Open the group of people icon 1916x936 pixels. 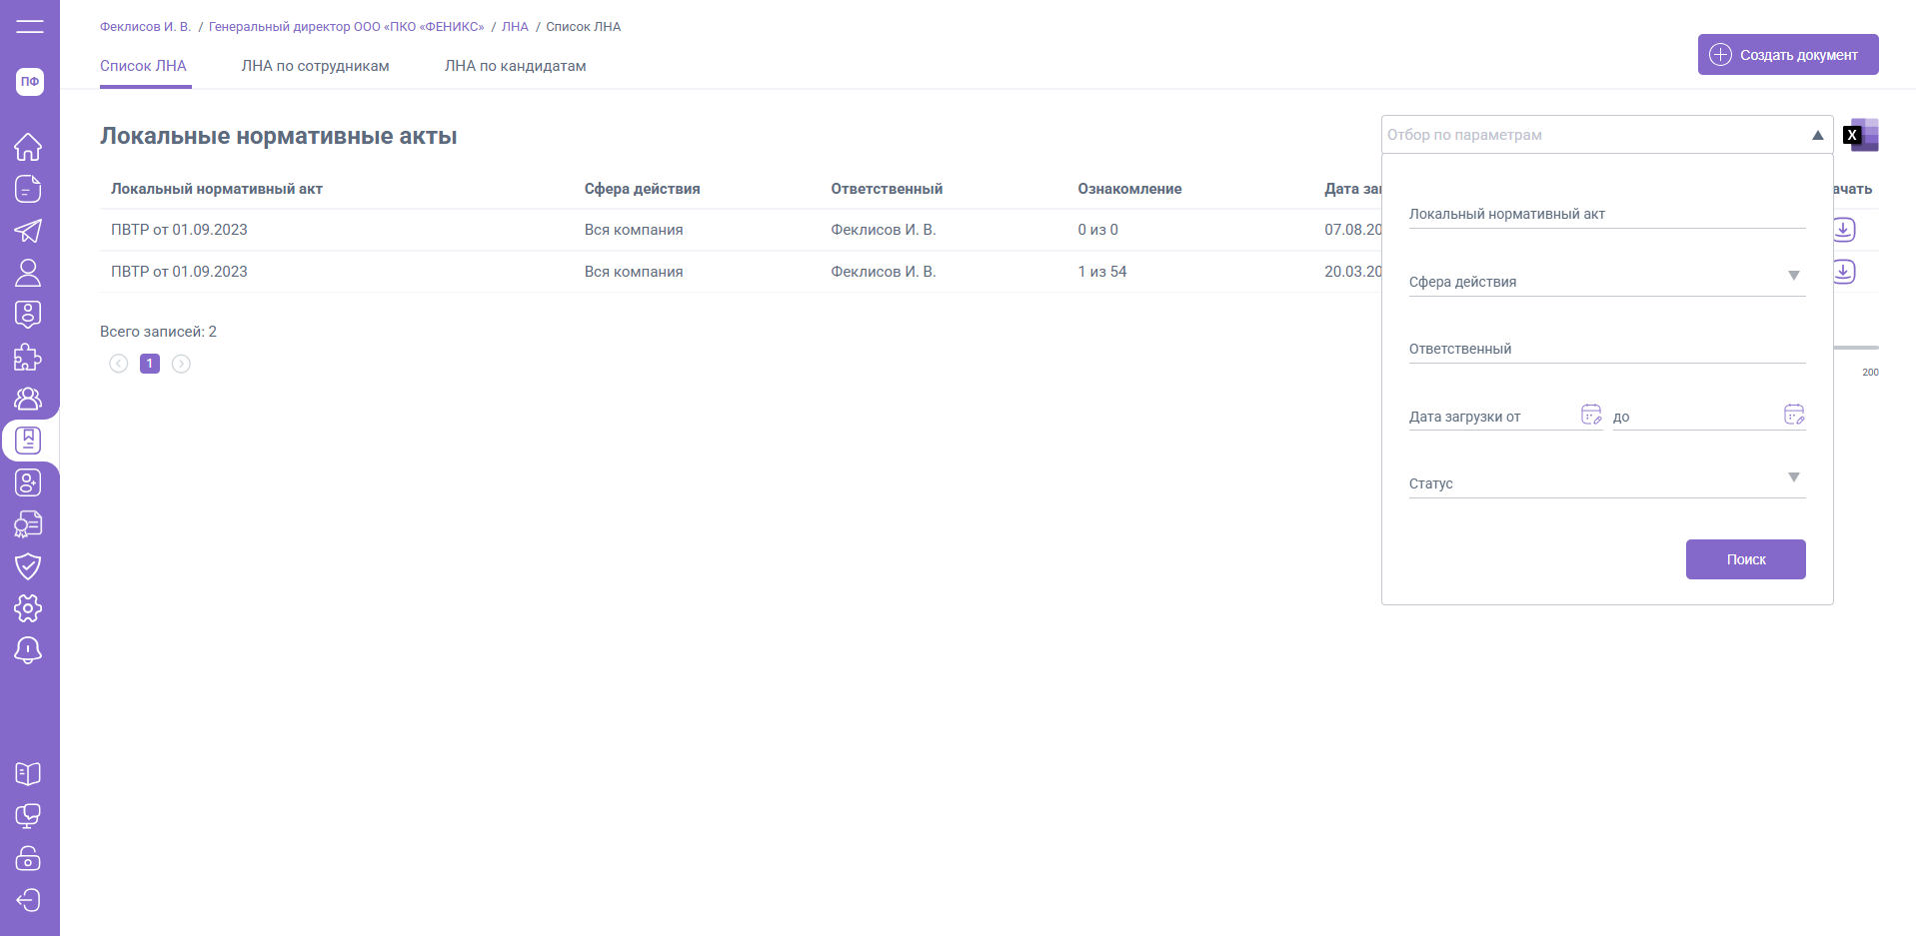pyautogui.click(x=28, y=399)
